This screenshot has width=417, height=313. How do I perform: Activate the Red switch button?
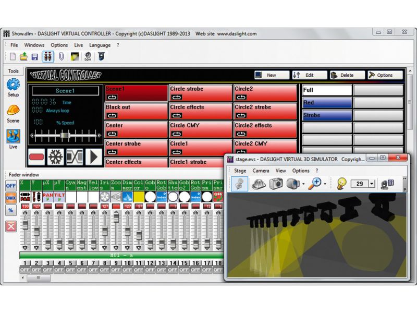coord(327,103)
